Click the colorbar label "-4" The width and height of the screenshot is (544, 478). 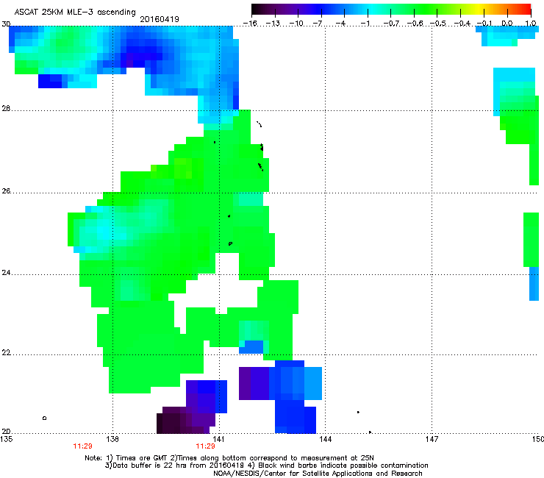(340, 24)
